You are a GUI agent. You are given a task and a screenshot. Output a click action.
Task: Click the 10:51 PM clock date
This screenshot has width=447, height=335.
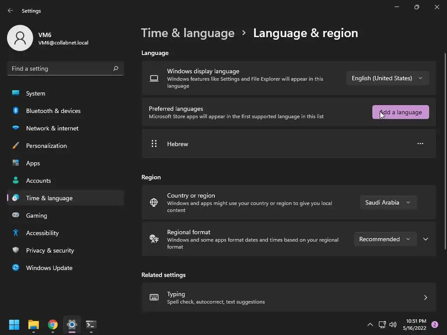(415, 325)
